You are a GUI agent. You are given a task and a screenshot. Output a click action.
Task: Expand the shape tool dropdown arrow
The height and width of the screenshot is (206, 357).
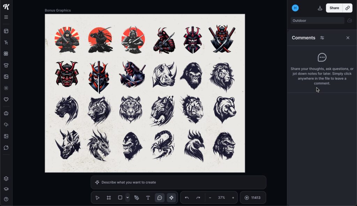(128, 198)
